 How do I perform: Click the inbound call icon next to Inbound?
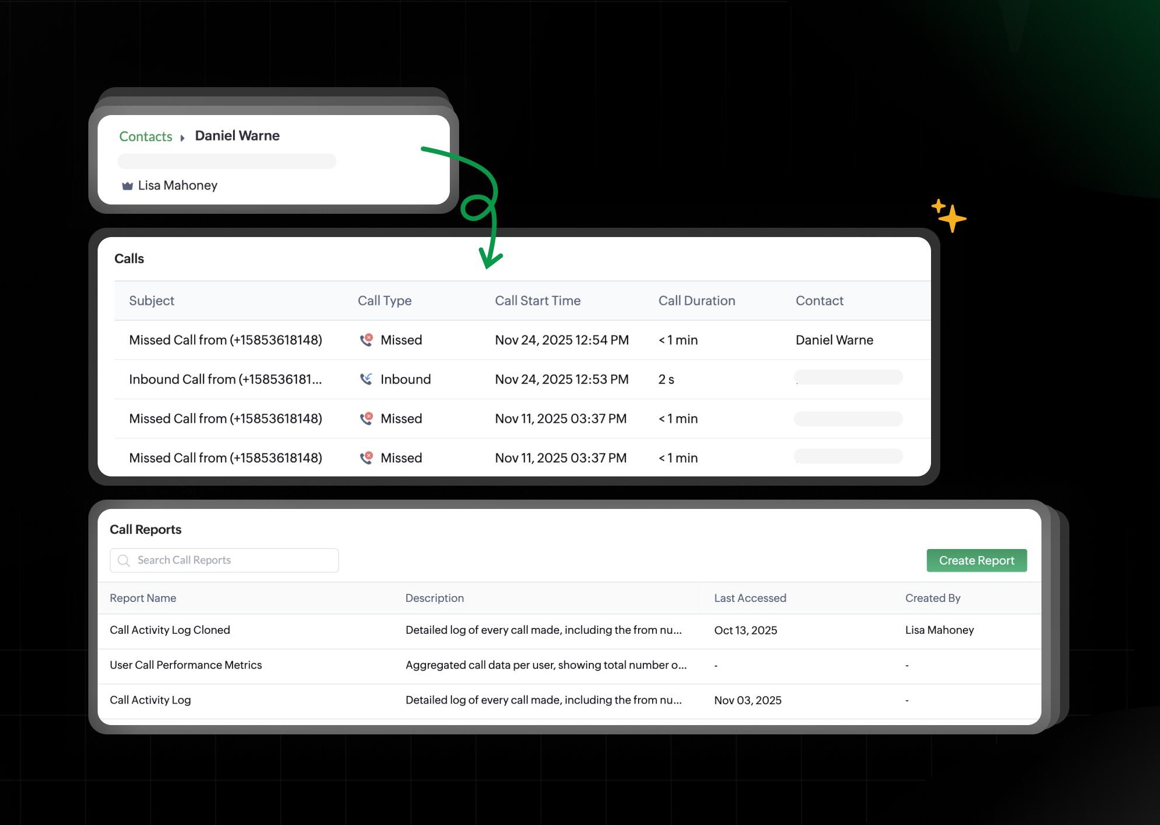[366, 379]
